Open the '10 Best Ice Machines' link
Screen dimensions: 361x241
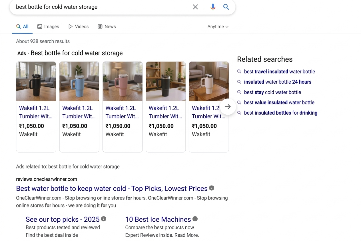point(158,219)
